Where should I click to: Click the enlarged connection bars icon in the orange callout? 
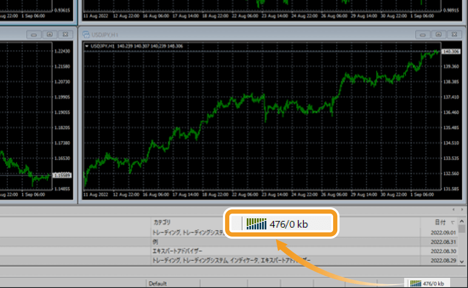(256, 224)
